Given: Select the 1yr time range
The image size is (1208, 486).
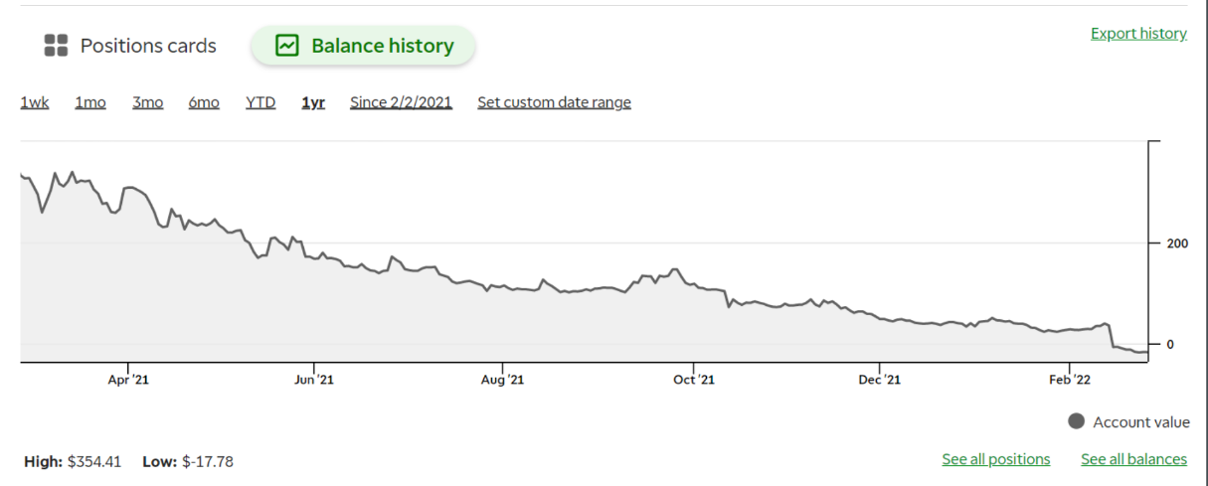Looking at the screenshot, I should point(313,102).
